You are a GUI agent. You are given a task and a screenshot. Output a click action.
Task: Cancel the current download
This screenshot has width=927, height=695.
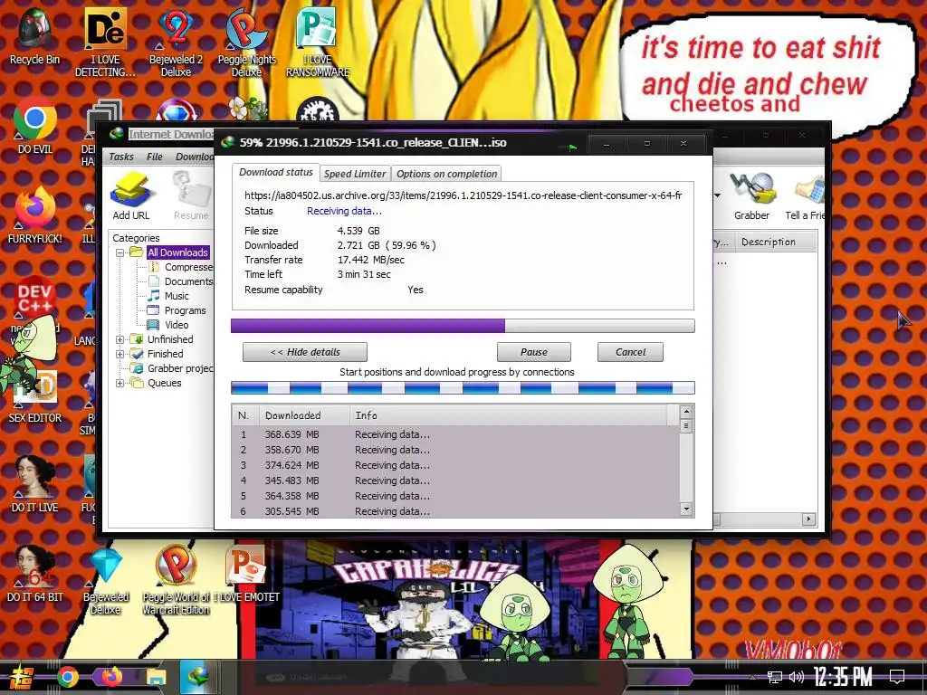pyautogui.click(x=630, y=352)
